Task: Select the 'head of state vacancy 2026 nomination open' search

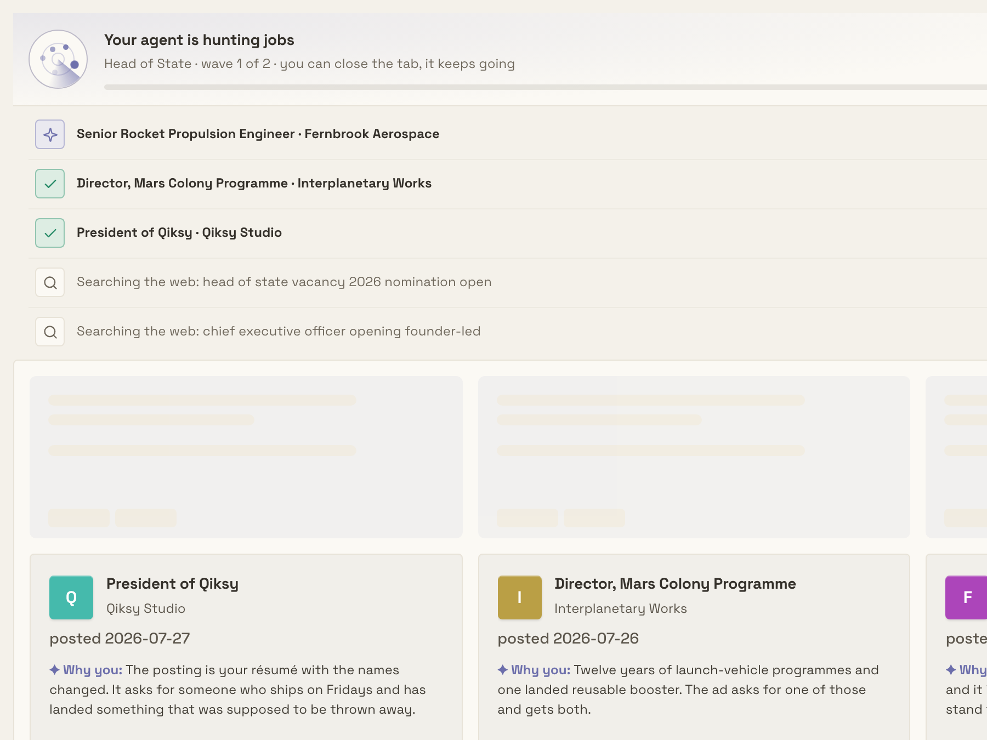Action: (x=508, y=282)
